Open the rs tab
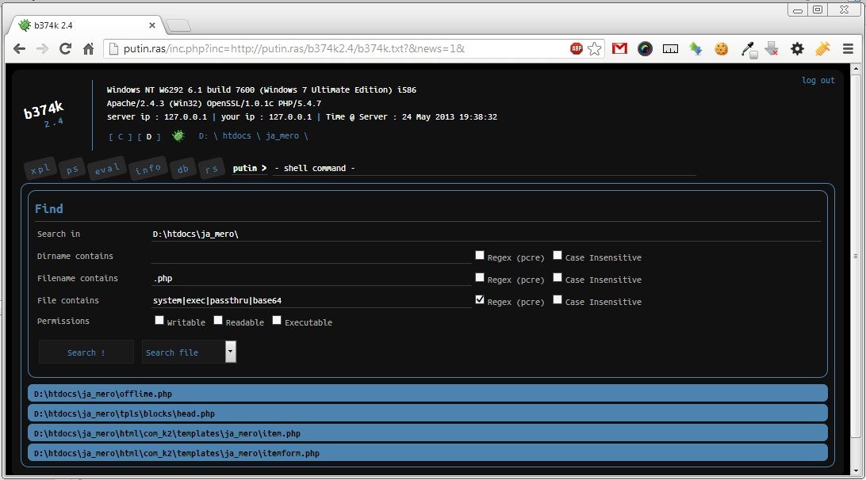 pyautogui.click(x=212, y=169)
